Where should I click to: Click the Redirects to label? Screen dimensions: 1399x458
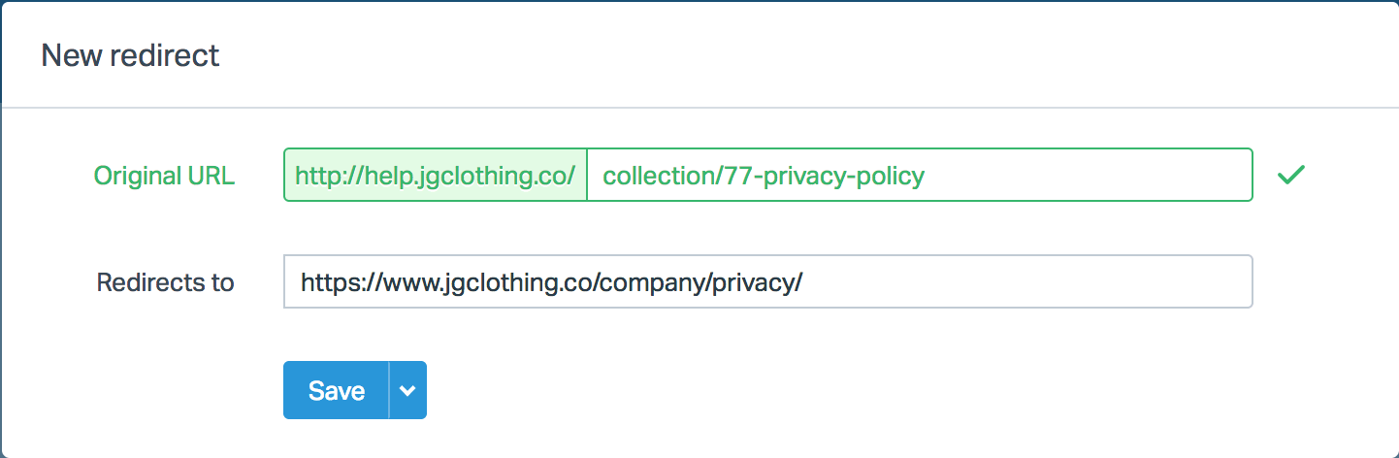(x=165, y=282)
